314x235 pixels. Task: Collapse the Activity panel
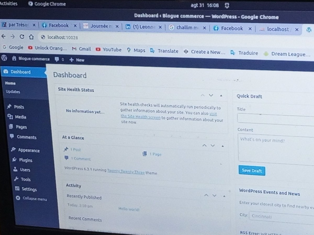224,196
